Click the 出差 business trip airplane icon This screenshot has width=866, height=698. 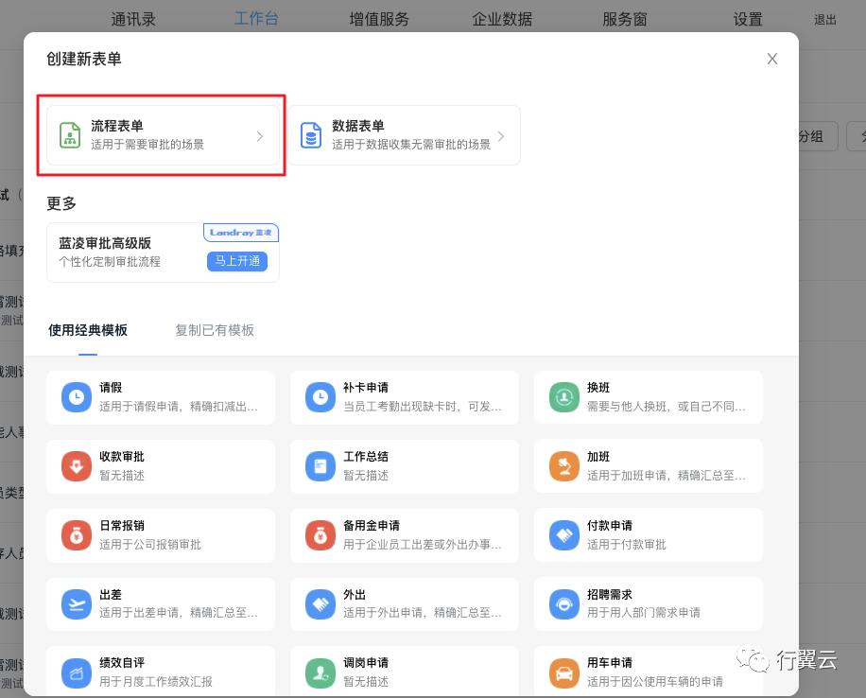pos(76,603)
